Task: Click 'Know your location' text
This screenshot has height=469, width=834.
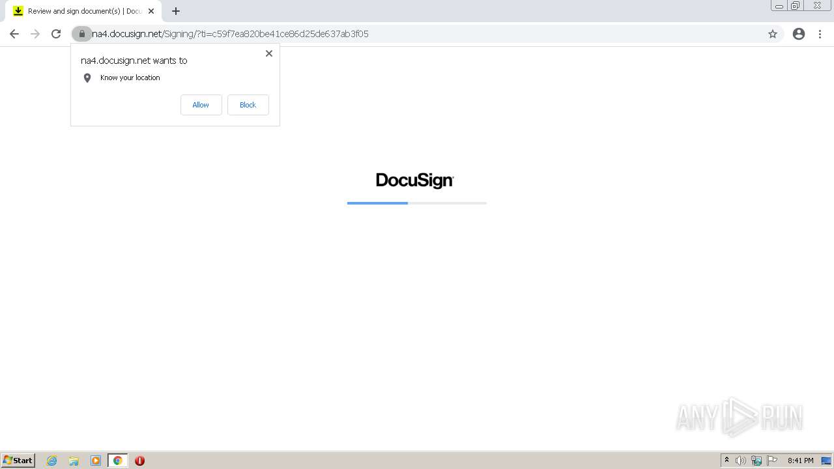Action: 130,78
